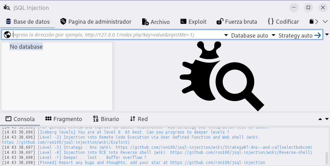
Task: Switch to the Exploit tab
Action: pyautogui.click(x=193, y=22)
